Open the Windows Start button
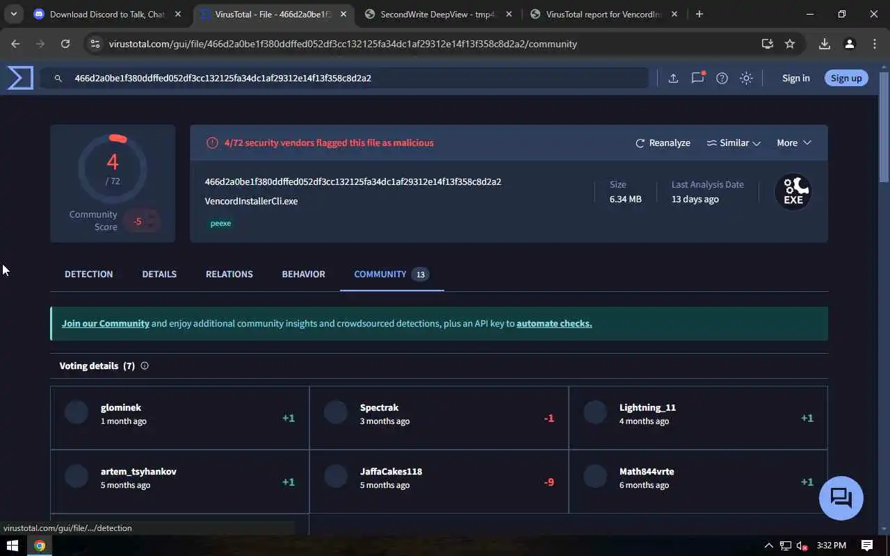This screenshot has height=556, width=890. coord(12,546)
